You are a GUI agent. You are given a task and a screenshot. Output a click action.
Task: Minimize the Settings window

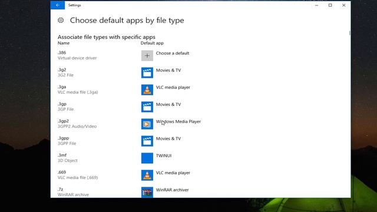[317, 5]
